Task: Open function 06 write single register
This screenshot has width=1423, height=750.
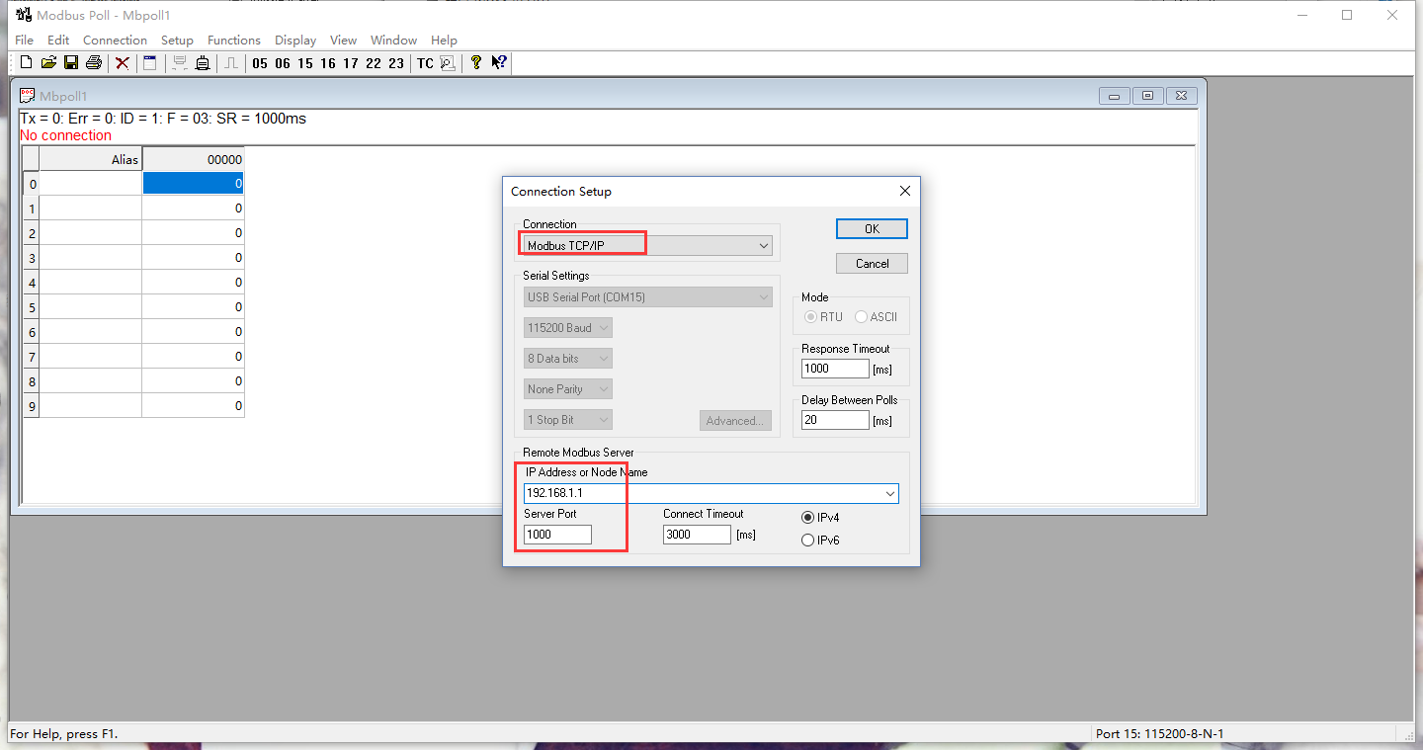Action: 283,63
